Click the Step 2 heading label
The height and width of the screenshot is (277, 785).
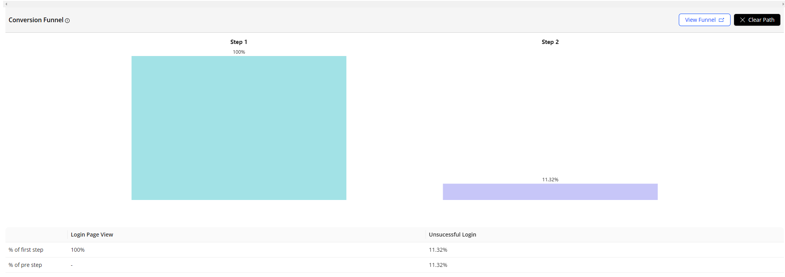pos(550,42)
